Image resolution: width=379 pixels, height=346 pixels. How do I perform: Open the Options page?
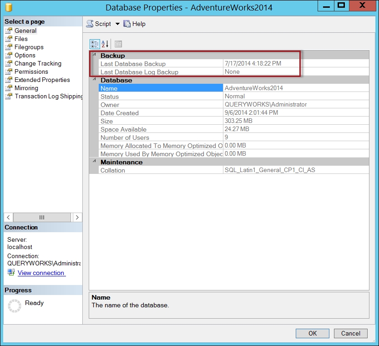[x=25, y=56]
